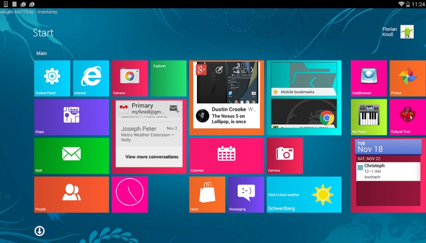Open the Store tile

click(x=207, y=194)
